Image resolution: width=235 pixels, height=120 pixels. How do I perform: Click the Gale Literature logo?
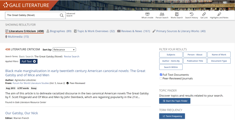point(26,5)
